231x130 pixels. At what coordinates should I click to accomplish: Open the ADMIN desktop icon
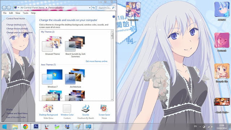click(222, 10)
